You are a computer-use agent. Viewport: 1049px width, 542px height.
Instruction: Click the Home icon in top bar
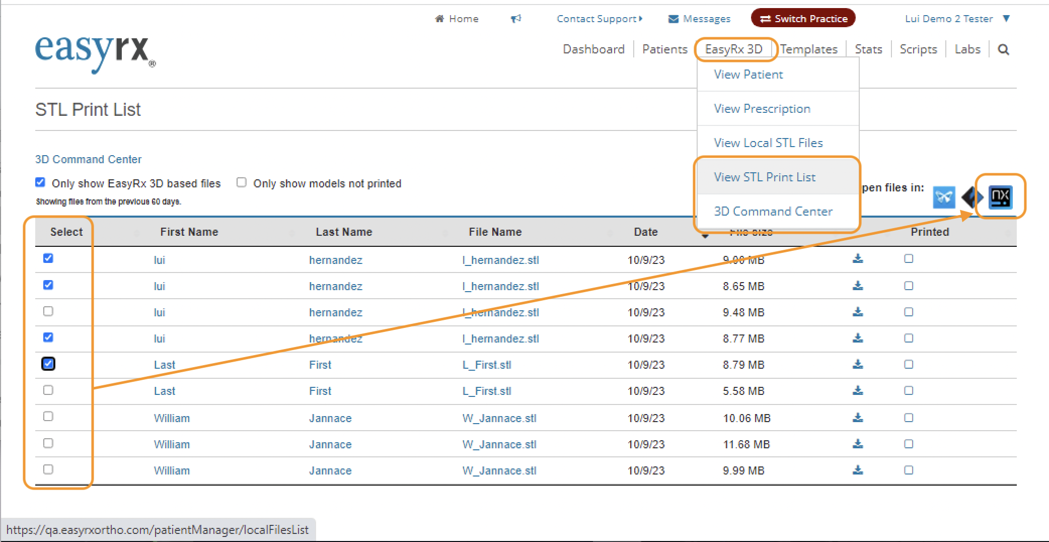[x=439, y=19]
